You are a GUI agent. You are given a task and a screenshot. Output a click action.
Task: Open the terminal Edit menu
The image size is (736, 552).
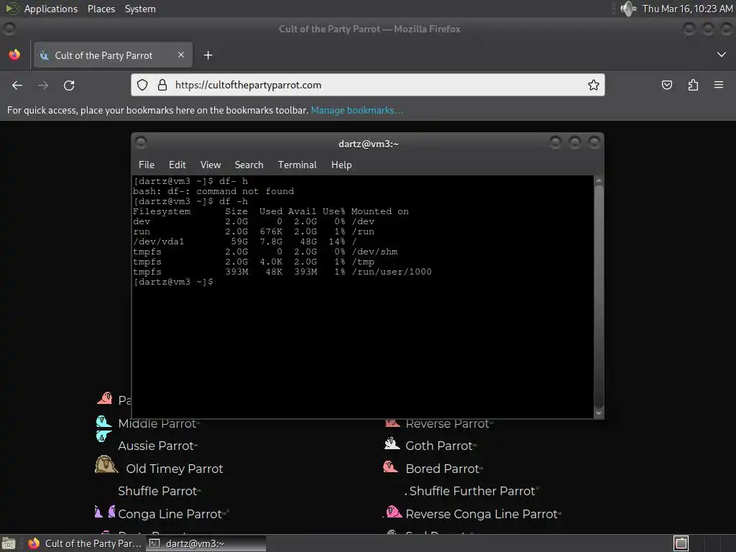click(178, 165)
